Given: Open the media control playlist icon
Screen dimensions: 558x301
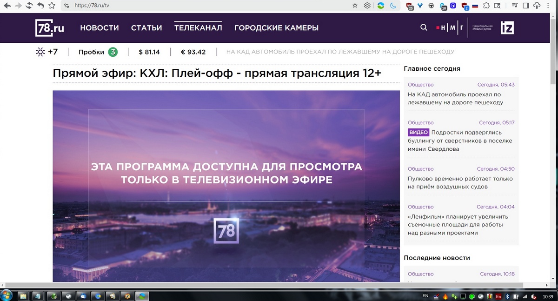Looking at the screenshot, I should click(515, 6).
